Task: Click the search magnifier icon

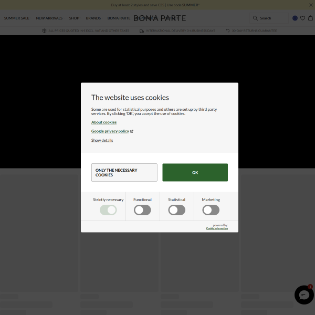Action: coord(255,18)
